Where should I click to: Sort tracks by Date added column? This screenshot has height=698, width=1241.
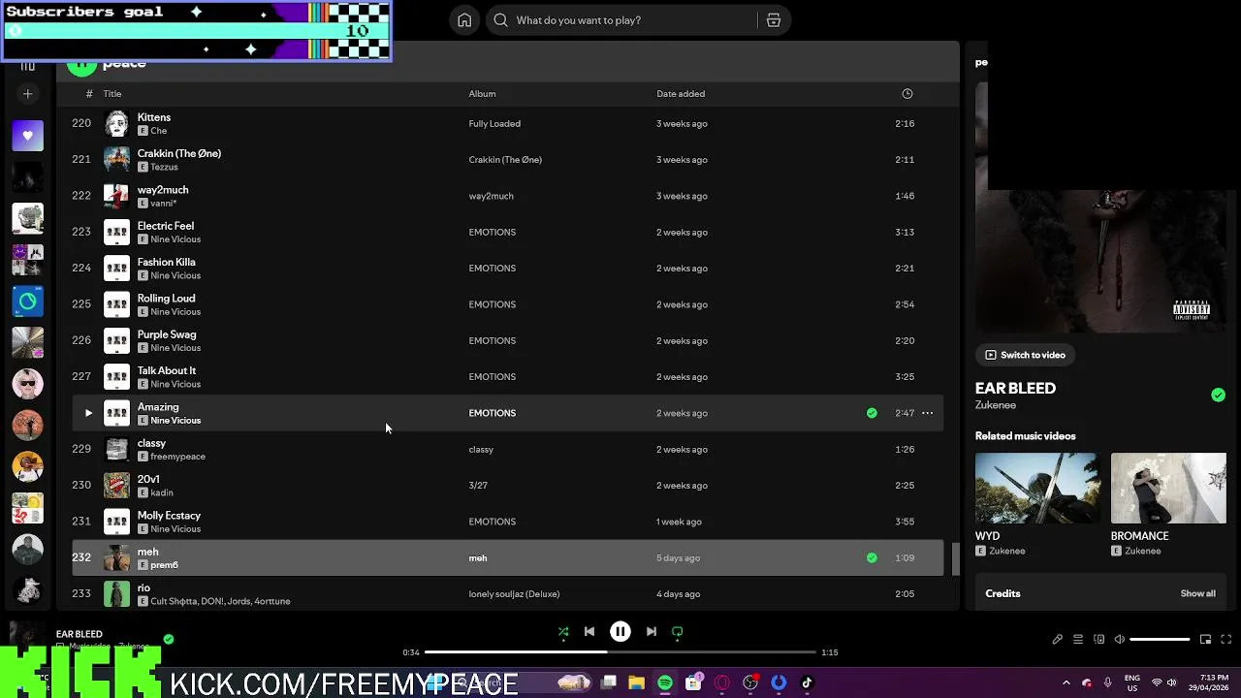click(x=681, y=94)
